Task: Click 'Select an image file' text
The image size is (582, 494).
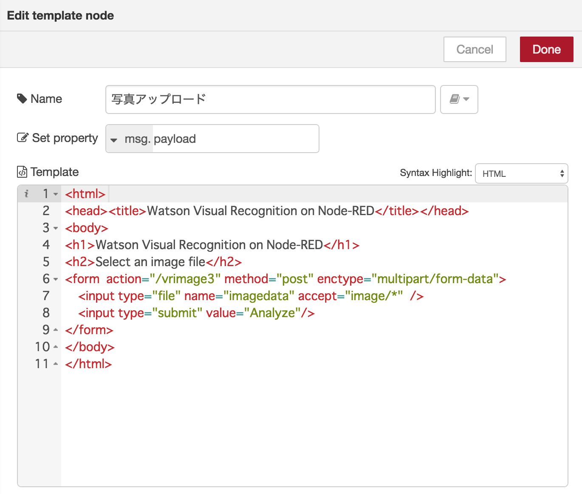Action: tap(150, 262)
